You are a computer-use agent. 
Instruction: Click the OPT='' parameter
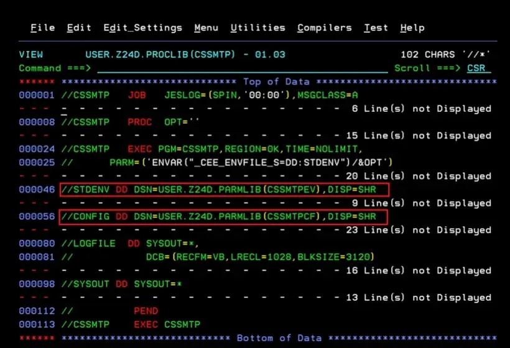tap(182, 122)
